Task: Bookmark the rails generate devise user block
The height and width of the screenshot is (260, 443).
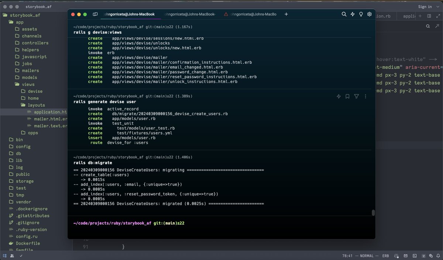Action: coord(347,96)
